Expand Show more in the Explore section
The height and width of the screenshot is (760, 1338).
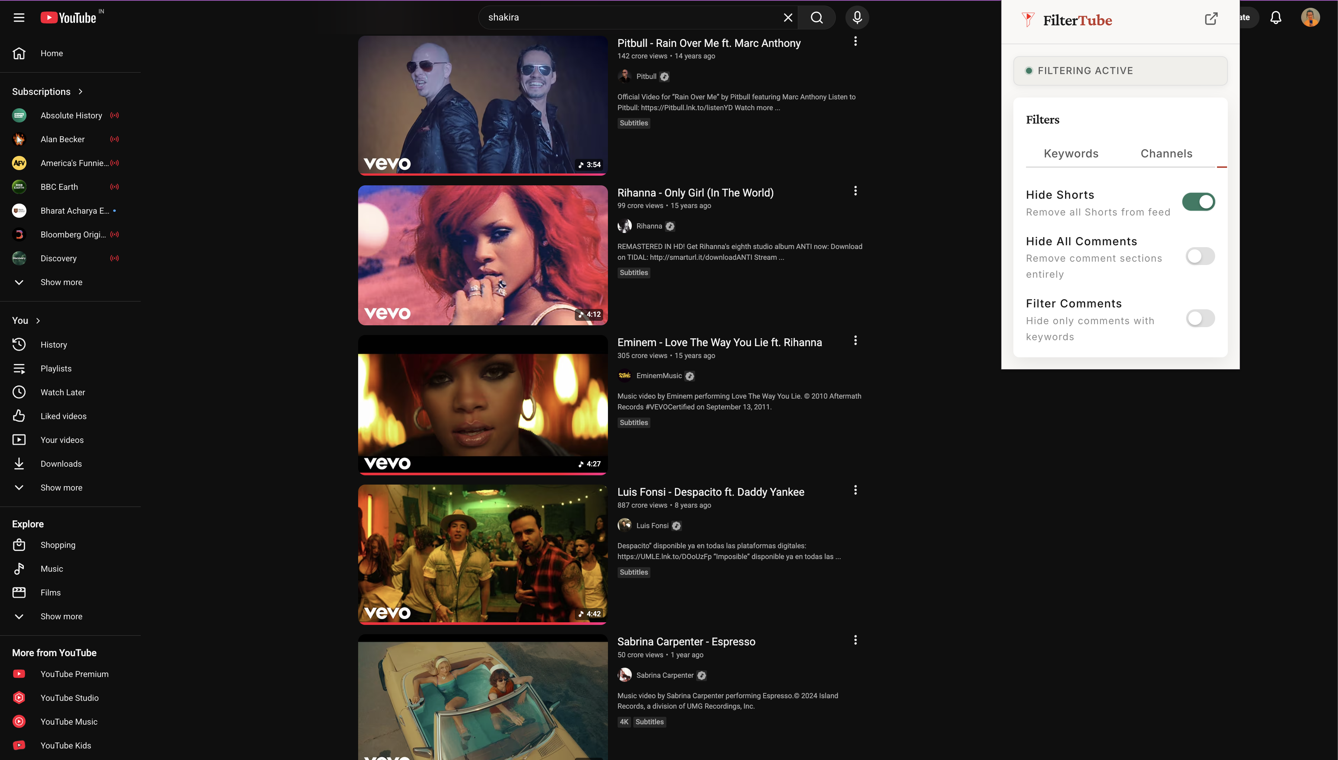pyautogui.click(x=61, y=616)
